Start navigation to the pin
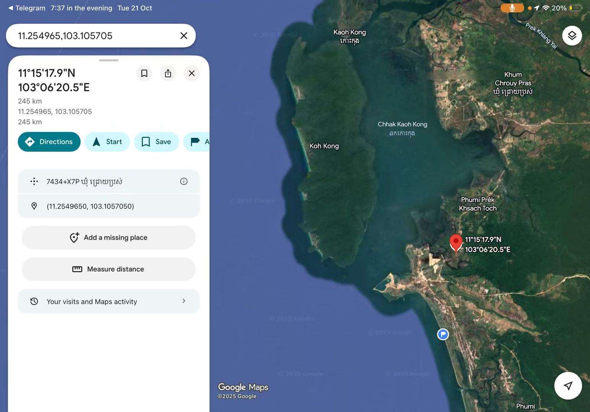The width and height of the screenshot is (590, 412). [107, 142]
